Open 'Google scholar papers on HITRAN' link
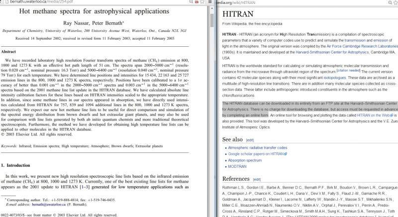398x217 pixels. (257, 154)
